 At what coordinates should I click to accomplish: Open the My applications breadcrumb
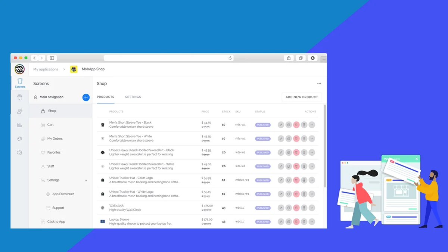pos(46,69)
